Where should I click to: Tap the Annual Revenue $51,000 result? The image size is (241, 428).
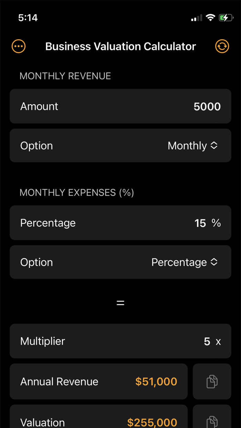coord(156,382)
